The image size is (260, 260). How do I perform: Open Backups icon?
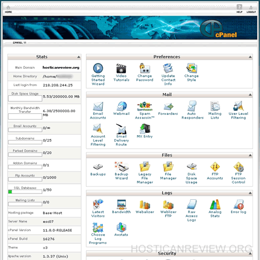click(x=98, y=166)
